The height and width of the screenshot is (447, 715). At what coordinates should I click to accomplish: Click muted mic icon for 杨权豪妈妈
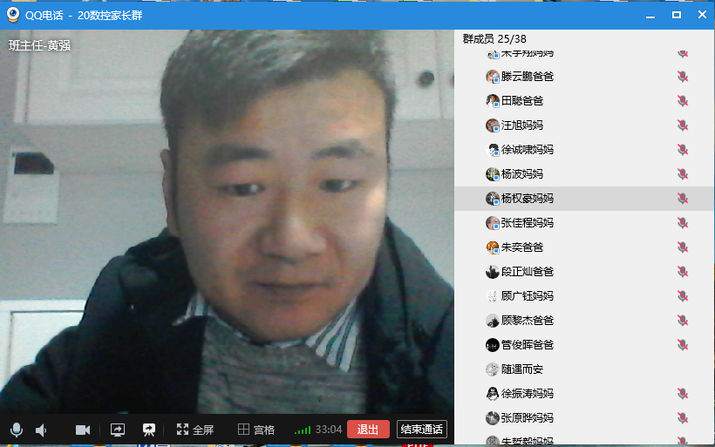point(683,198)
